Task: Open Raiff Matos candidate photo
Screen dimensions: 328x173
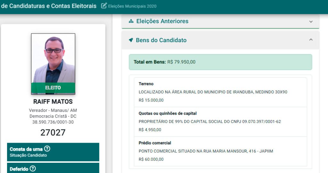Action: pyautogui.click(x=53, y=58)
